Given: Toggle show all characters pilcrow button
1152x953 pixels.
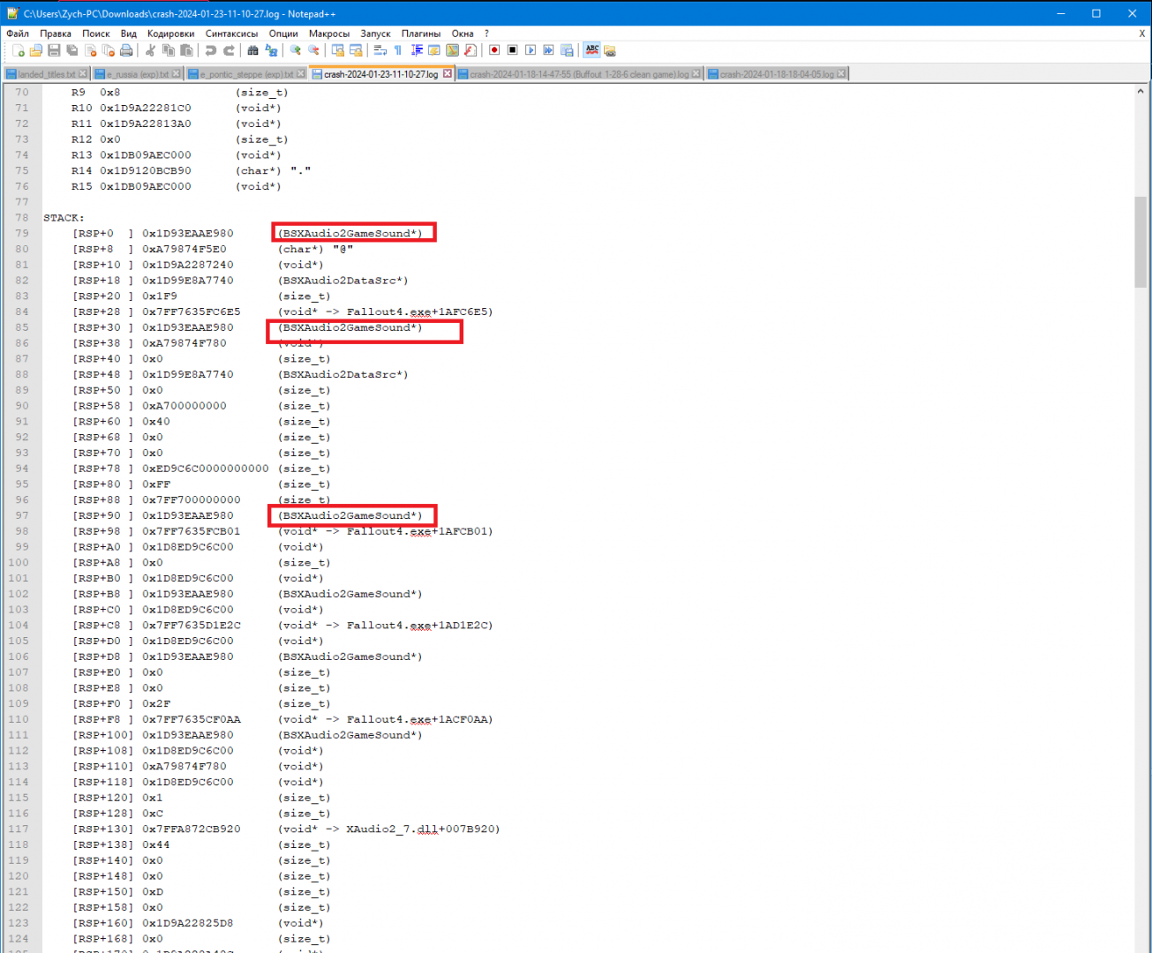Looking at the screenshot, I should 397,50.
